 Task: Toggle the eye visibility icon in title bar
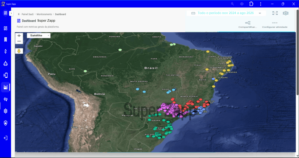242,4
